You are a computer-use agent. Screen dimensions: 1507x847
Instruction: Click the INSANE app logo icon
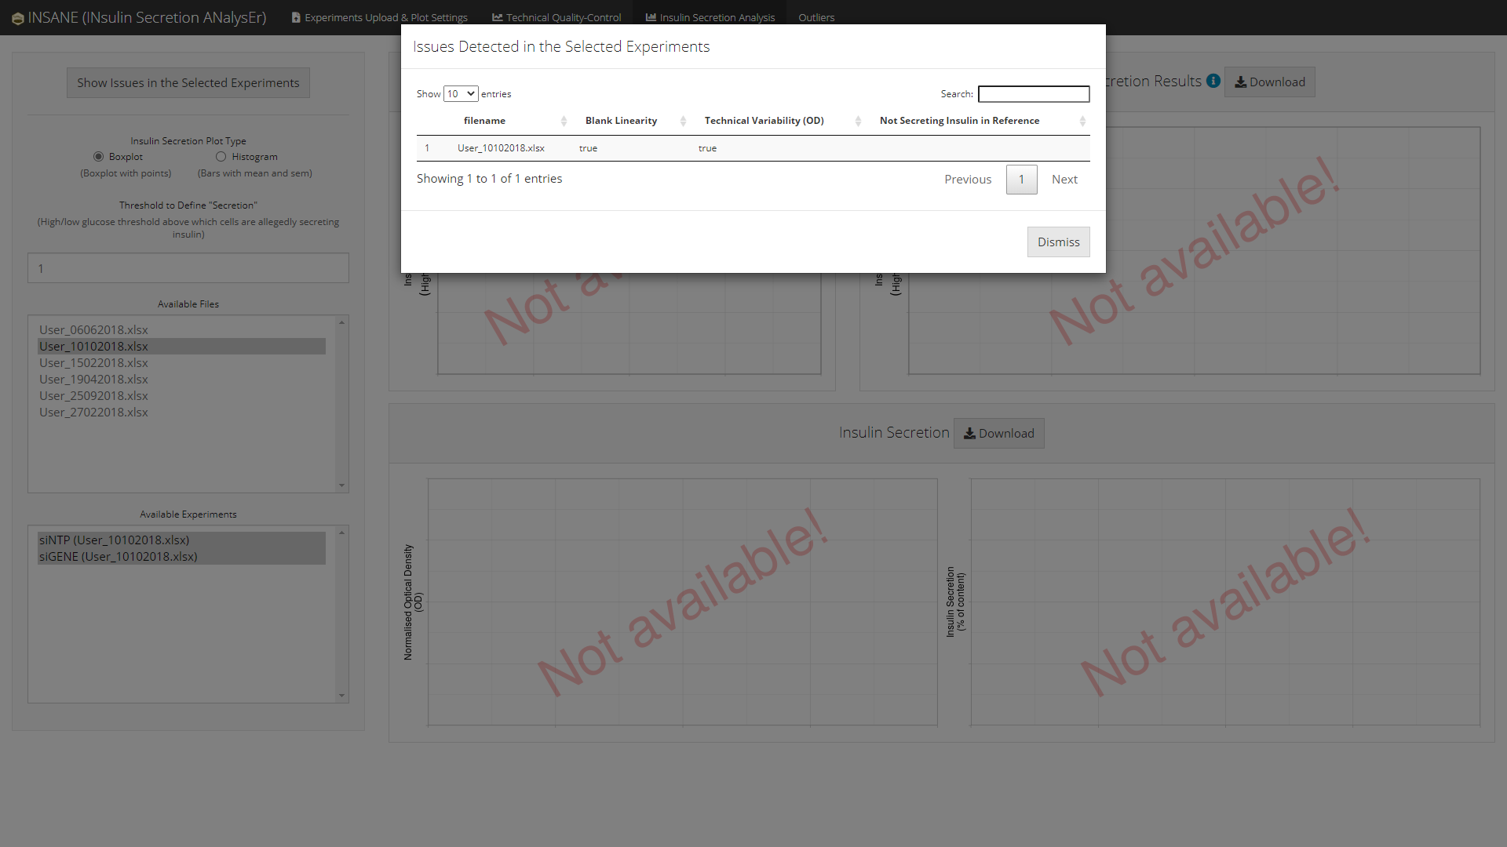point(17,18)
